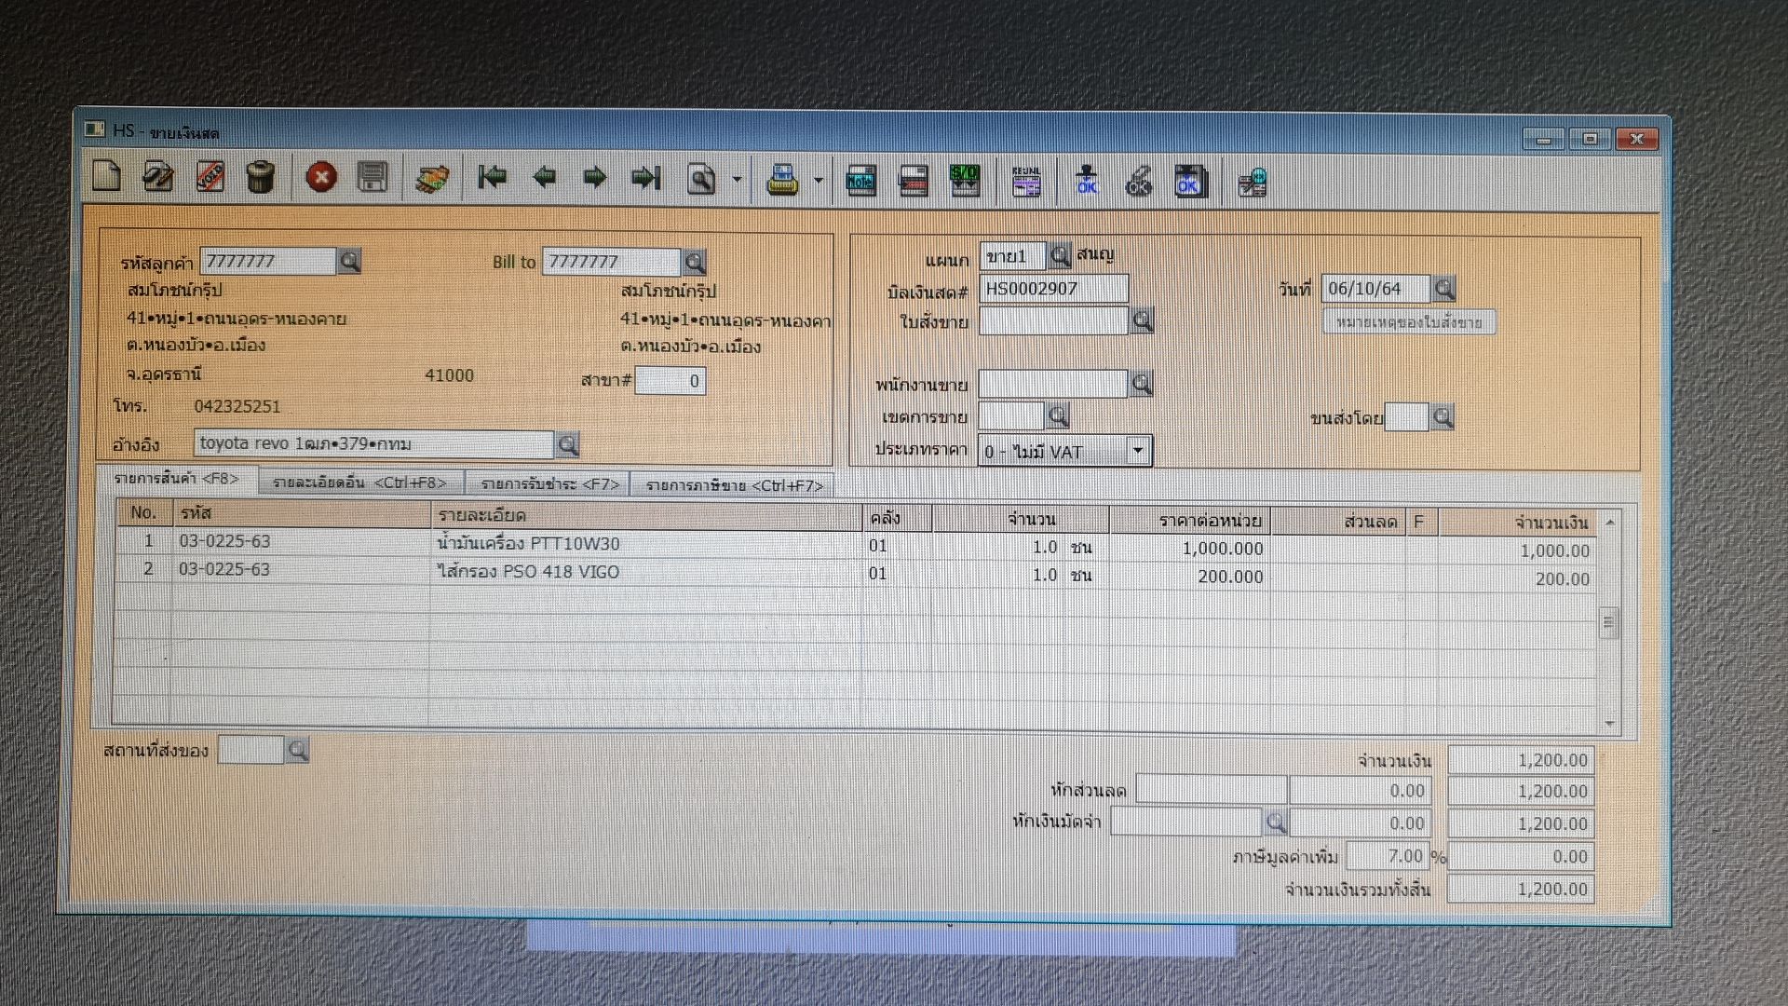The height and width of the screenshot is (1006, 1788).
Task: Go to the next record arrow
Action: pos(594,177)
